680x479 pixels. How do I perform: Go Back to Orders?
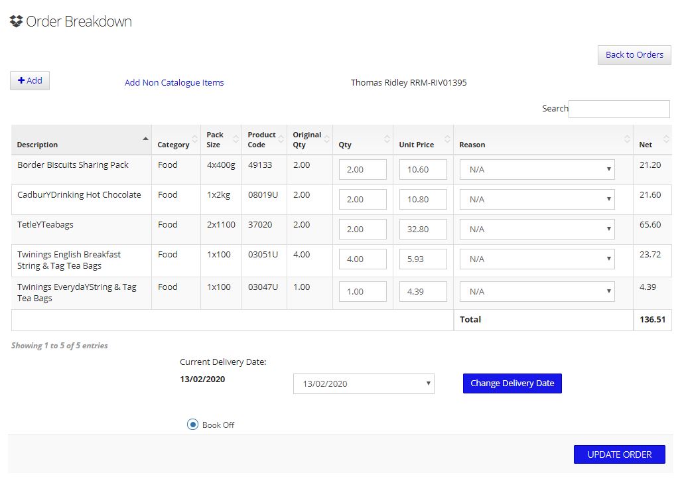point(634,55)
